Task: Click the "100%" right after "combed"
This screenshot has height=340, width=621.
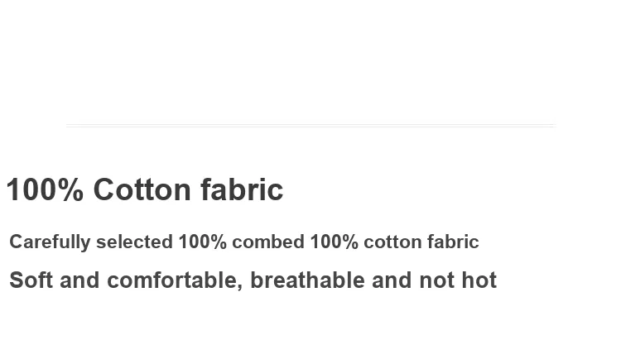Action: 335,242
